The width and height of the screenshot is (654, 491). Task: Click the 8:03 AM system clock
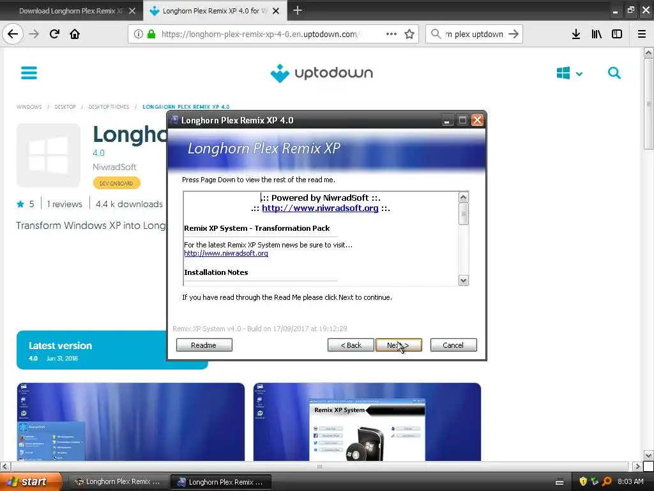[x=630, y=482]
